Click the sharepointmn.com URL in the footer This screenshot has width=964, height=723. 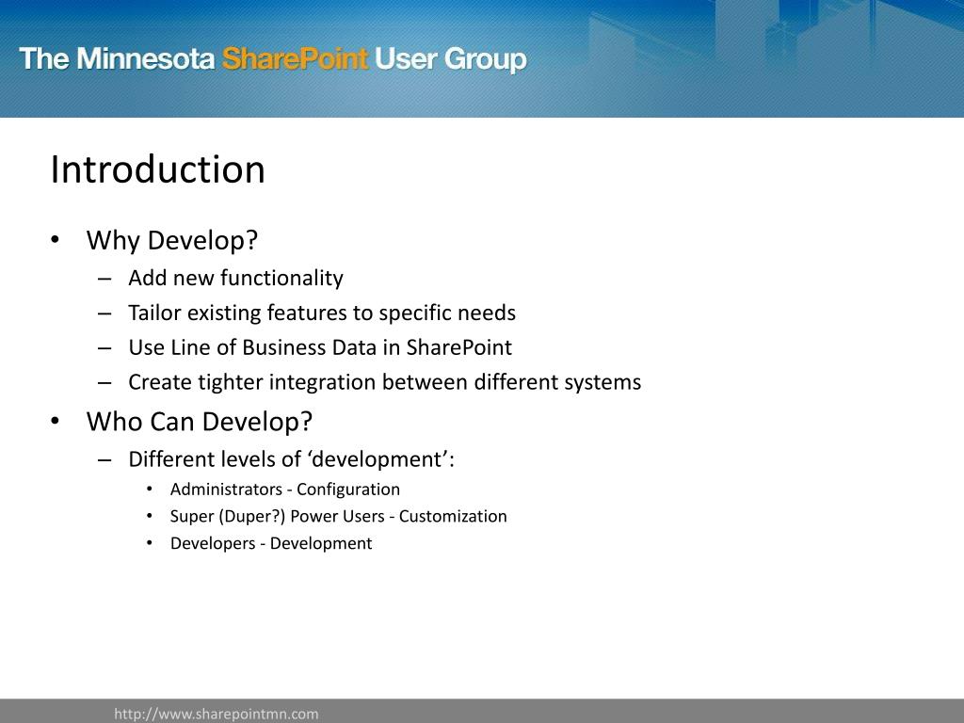click(x=217, y=714)
